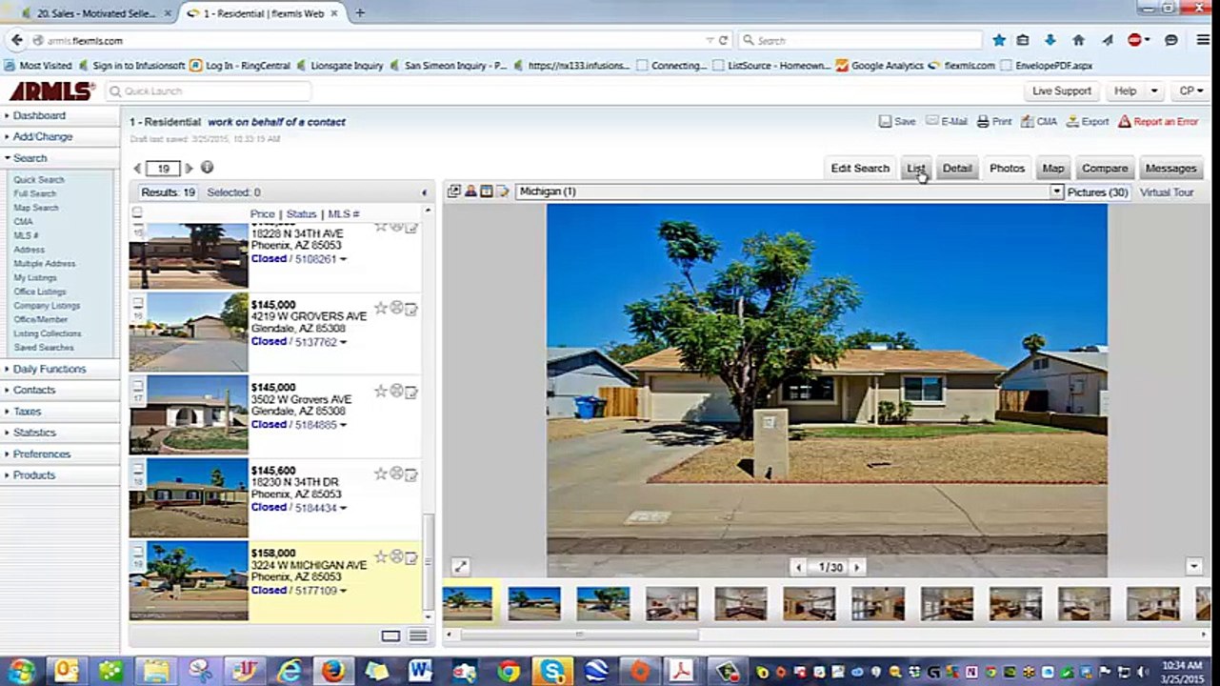E-Mail the listings
This screenshot has height=686, width=1220.
[947, 122]
